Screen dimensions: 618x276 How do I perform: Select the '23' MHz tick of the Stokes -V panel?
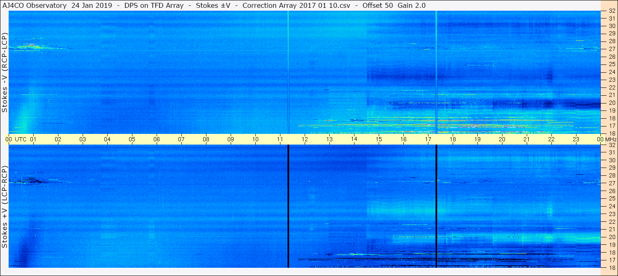pyautogui.click(x=611, y=80)
